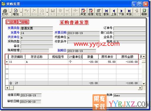151x111 pixels.
Task: Select the cell with 存货编码 11
Action: click(17, 62)
